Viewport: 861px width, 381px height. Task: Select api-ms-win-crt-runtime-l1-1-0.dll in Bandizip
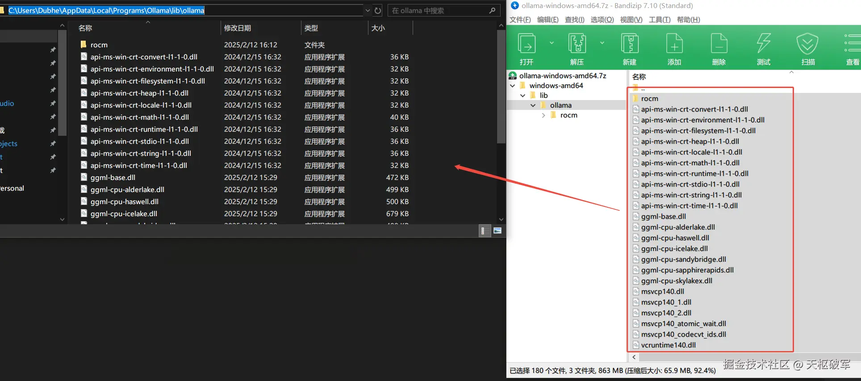pos(694,173)
